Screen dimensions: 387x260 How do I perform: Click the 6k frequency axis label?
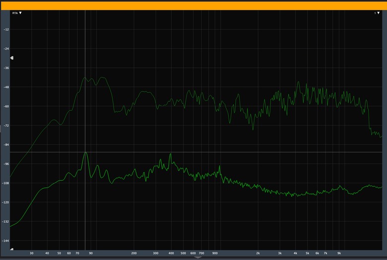317,253
